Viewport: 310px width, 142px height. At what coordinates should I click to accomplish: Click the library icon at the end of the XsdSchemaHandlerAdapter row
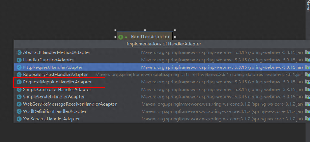click(x=307, y=119)
